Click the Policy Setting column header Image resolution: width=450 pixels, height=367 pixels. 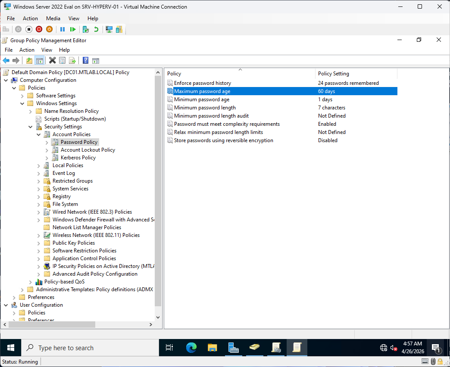pyautogui.click(x=356, y=74)
